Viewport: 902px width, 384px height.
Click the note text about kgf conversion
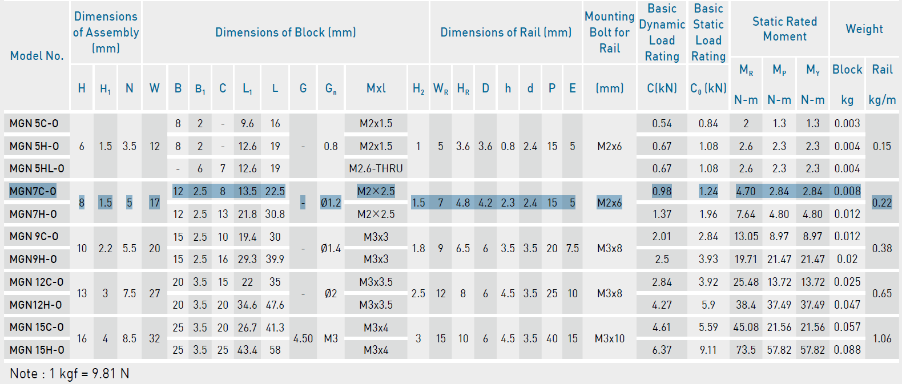point(70,374)
